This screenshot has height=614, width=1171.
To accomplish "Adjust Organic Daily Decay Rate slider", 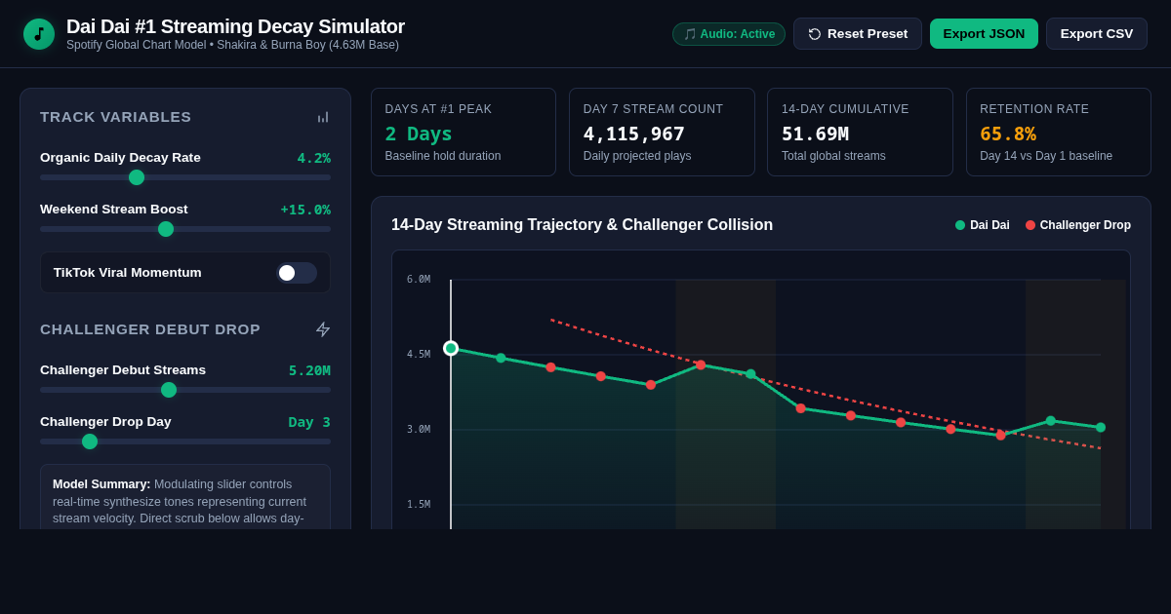I will 185,177.
